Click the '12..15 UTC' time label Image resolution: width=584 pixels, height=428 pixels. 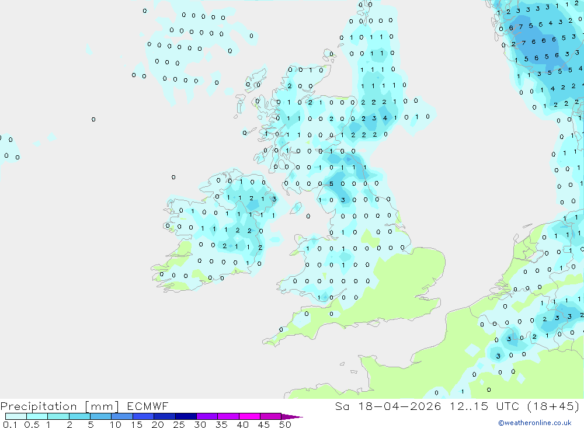pos(485,406)
